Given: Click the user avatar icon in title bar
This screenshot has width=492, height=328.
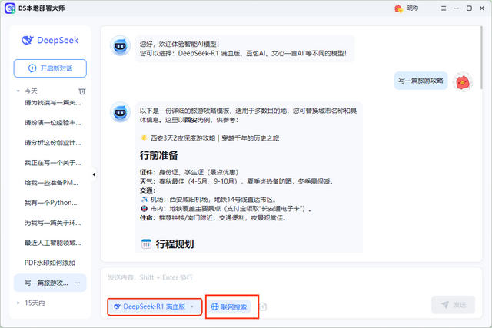Looking at the screenshot, I should click(398, 8).
